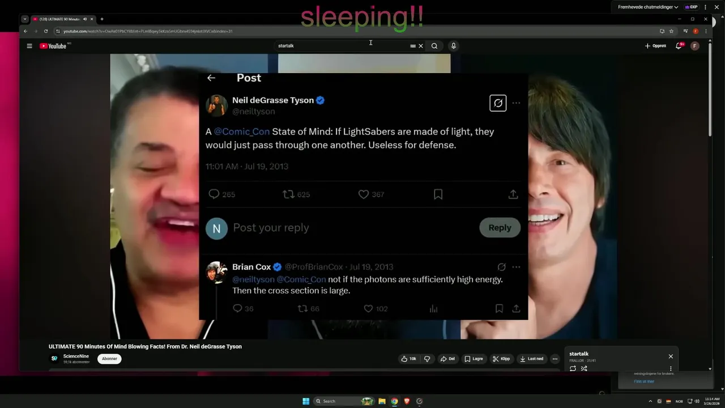
Task: Clear the startalk search text
Action: tap(421, 46)
